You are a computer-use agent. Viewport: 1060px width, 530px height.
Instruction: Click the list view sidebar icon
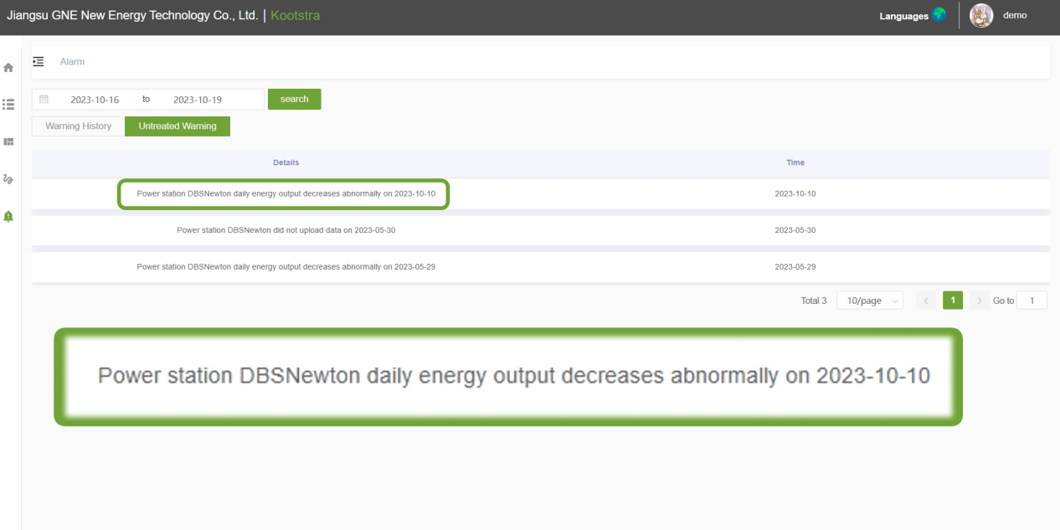(x=9, y=105)
